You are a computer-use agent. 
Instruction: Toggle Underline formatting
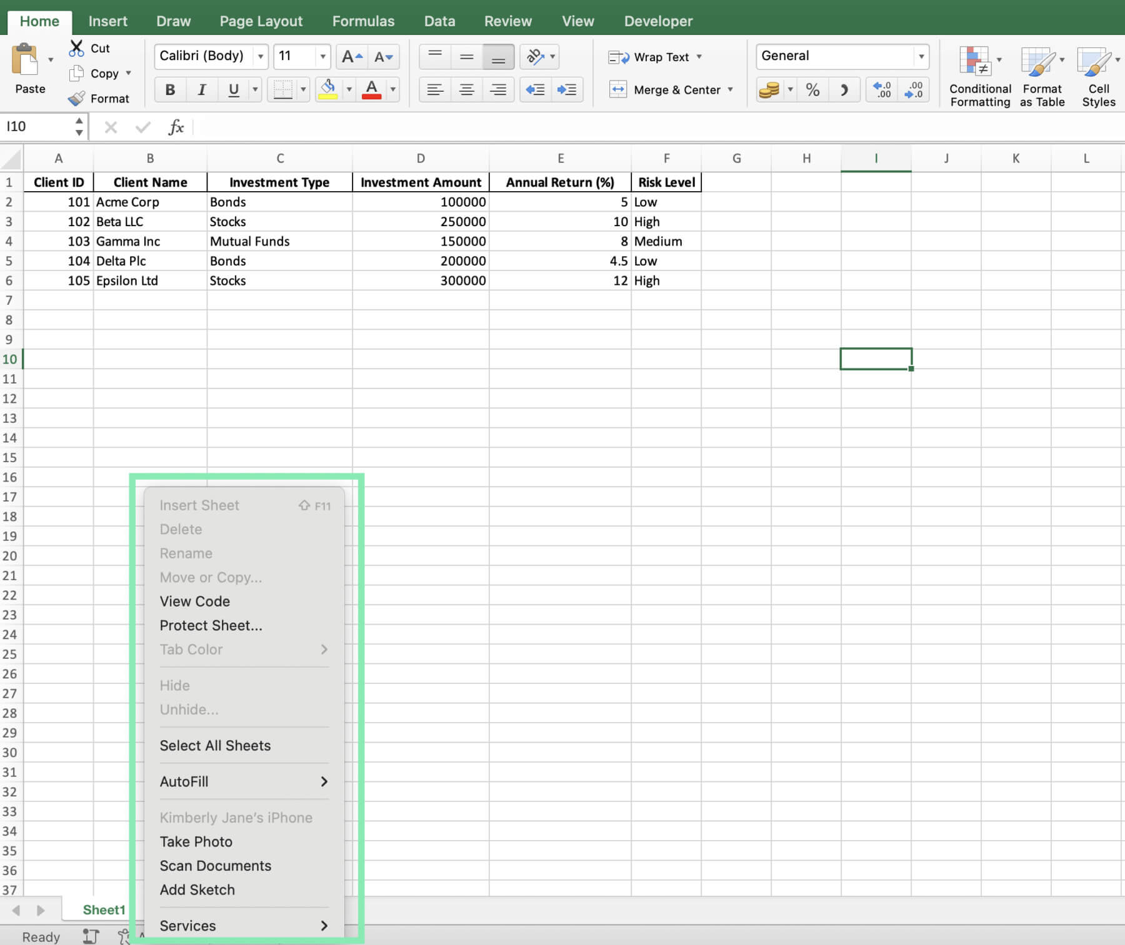click(233, 89)
